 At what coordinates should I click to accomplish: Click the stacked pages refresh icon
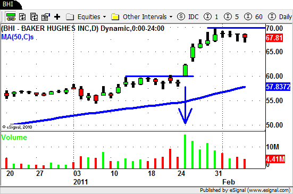click(34, 17)
